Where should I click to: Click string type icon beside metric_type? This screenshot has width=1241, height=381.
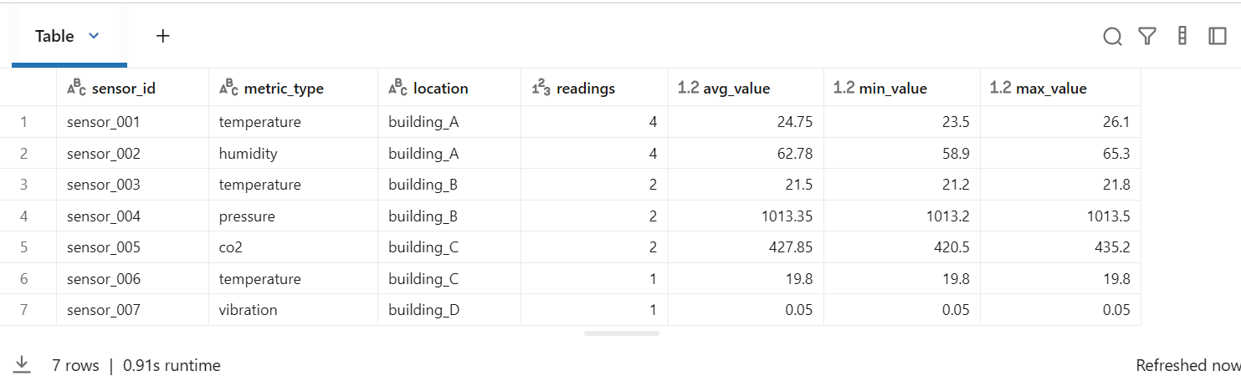tap(228, 88)
